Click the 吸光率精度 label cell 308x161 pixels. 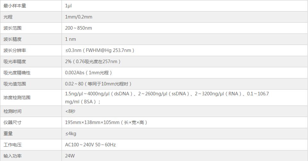(x=15, y=62)
